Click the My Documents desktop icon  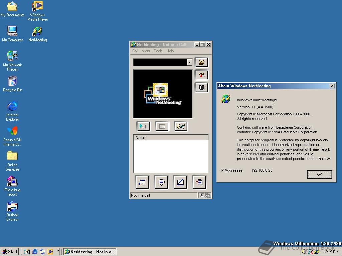click(x=12, y=9)
